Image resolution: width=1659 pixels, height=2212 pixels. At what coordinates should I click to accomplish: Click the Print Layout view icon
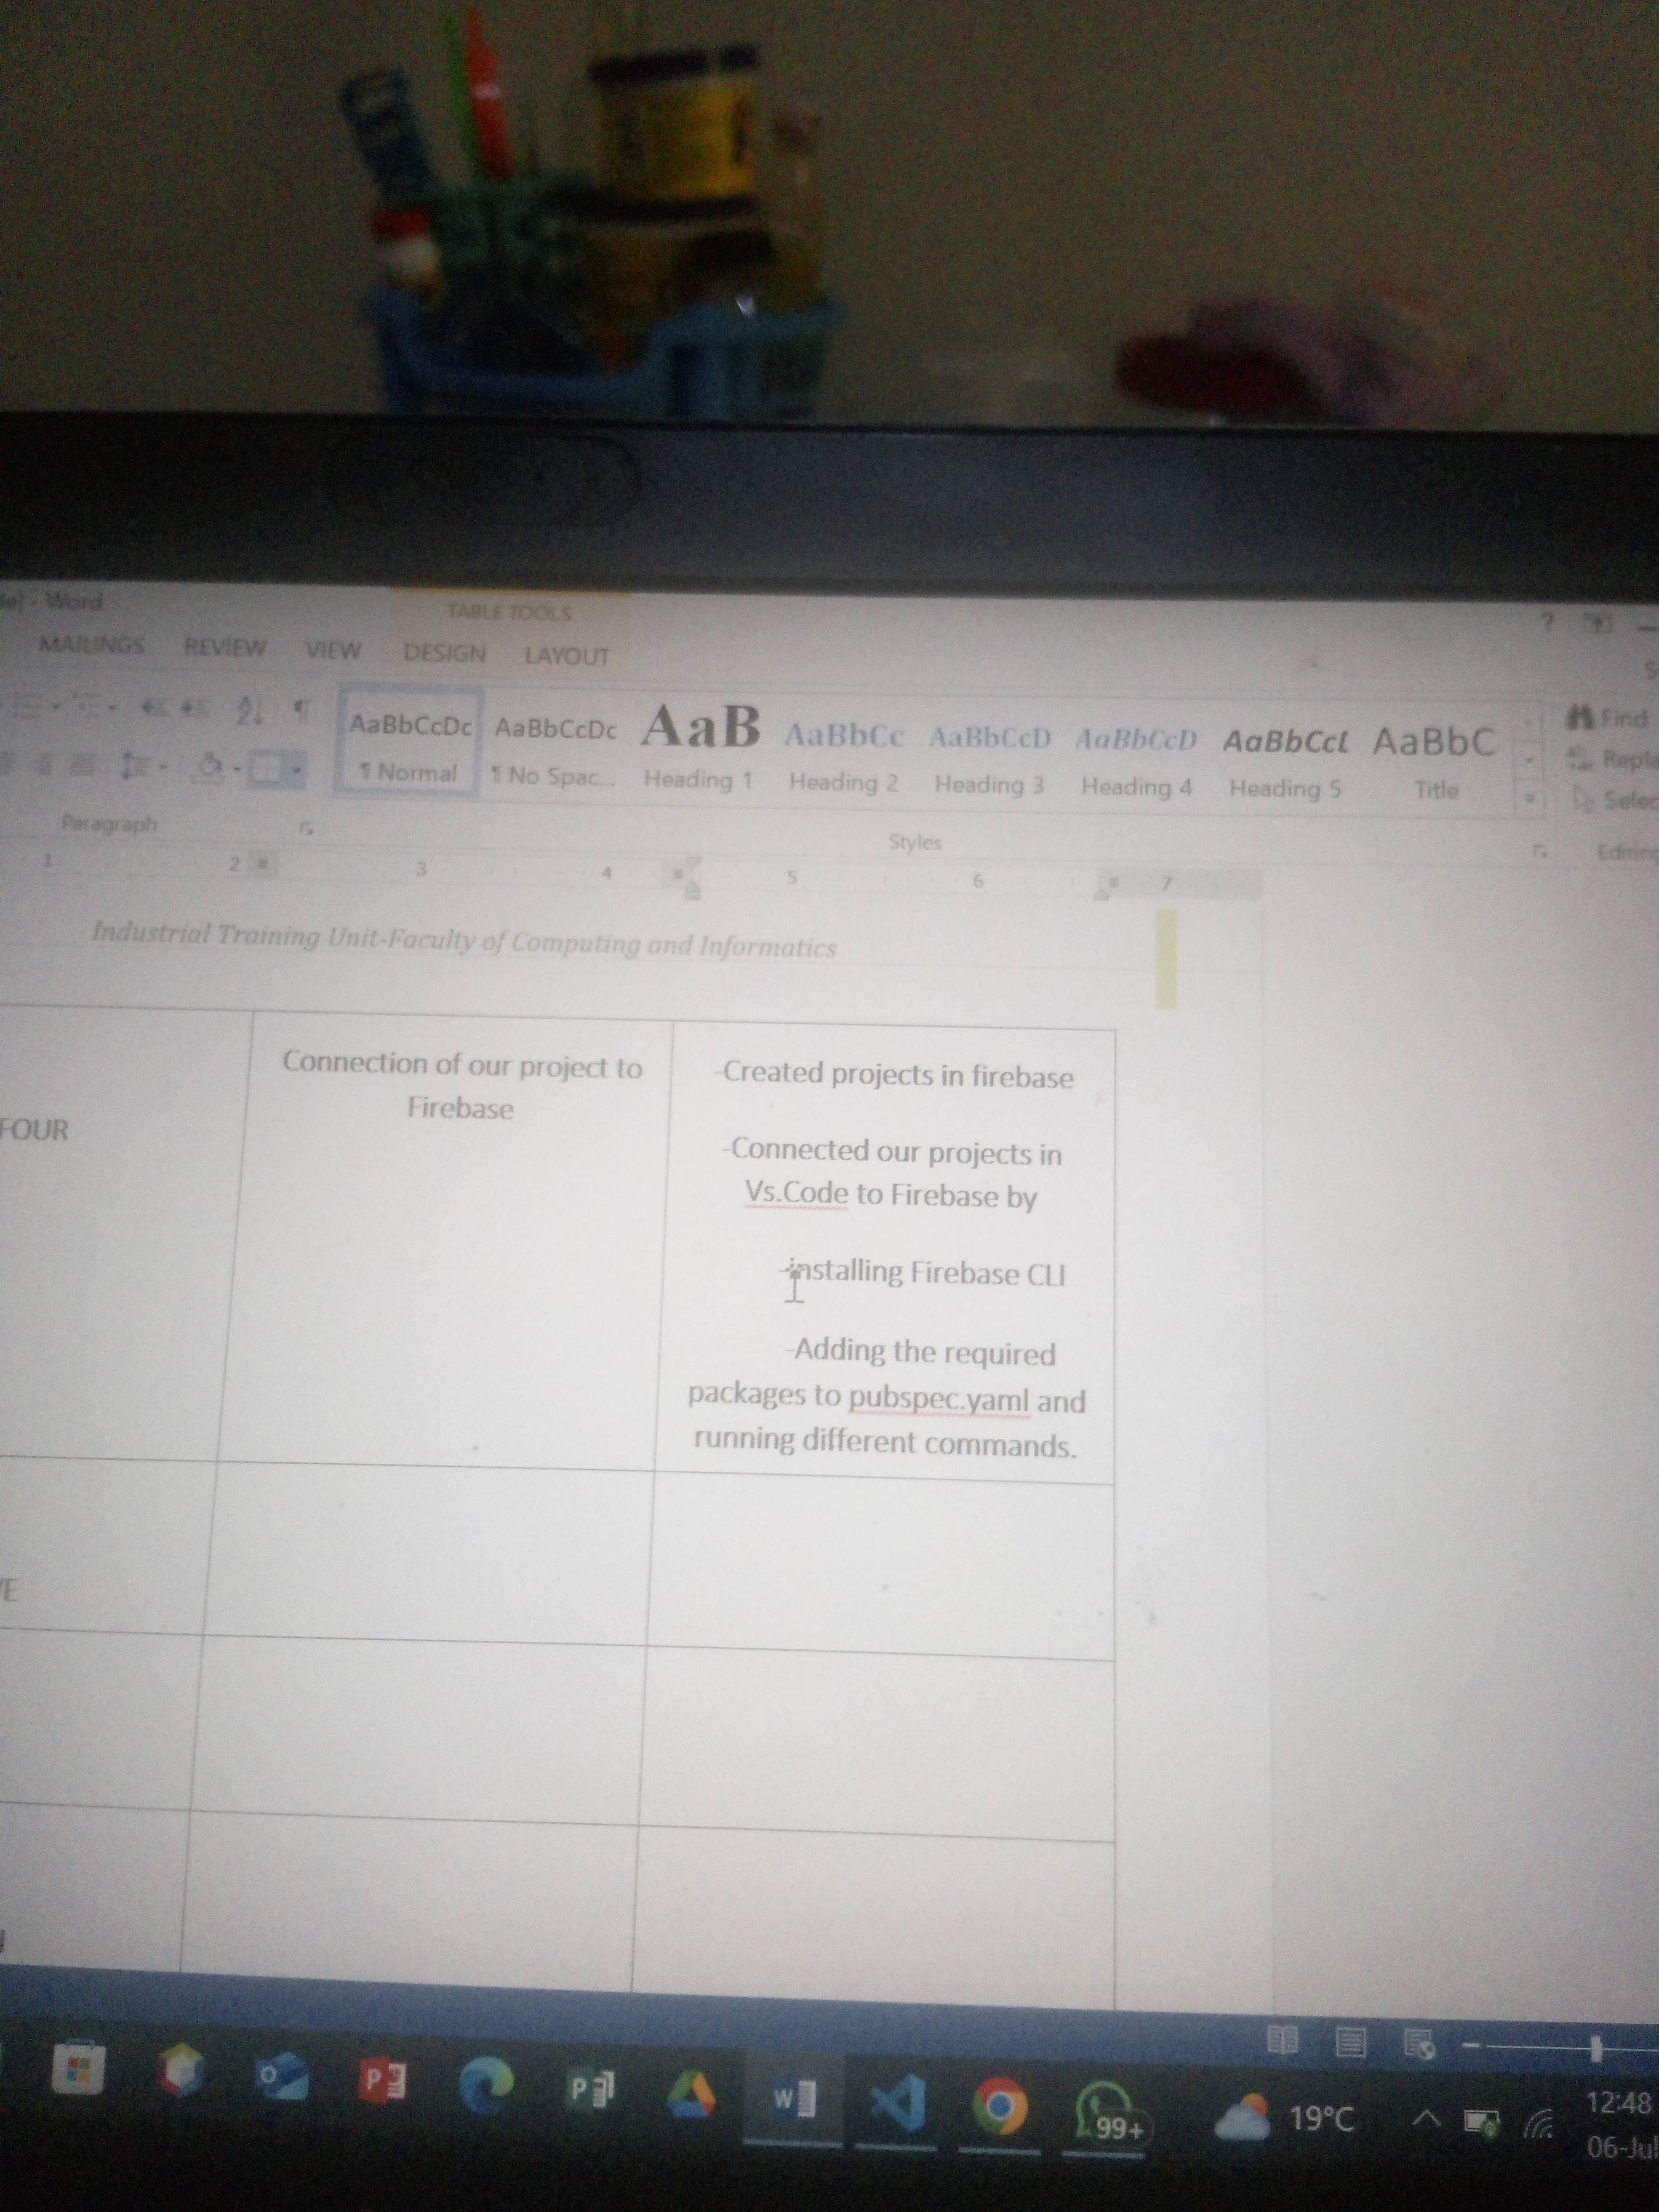pos(1350,2042)
